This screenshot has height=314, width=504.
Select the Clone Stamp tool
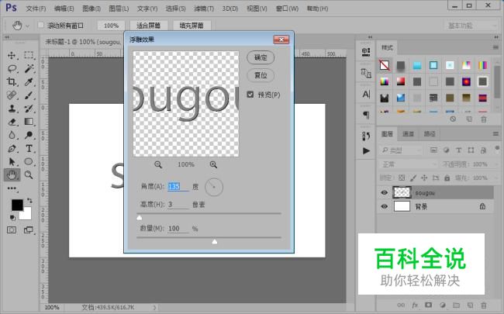point(12,109)
